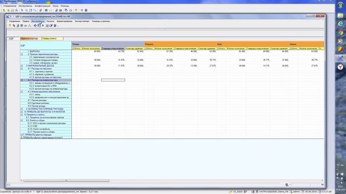Image resolution: width=346 pixels, height=194 pixels.
Task: Click the letter A font icon in the inner toolbar
Action: click(43, 26)
